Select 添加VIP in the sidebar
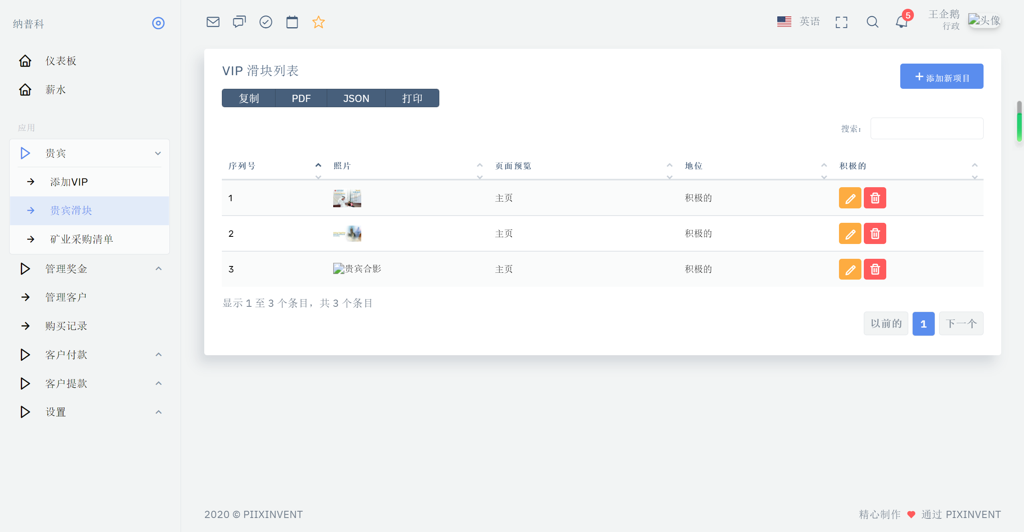 tap(69, 182)
